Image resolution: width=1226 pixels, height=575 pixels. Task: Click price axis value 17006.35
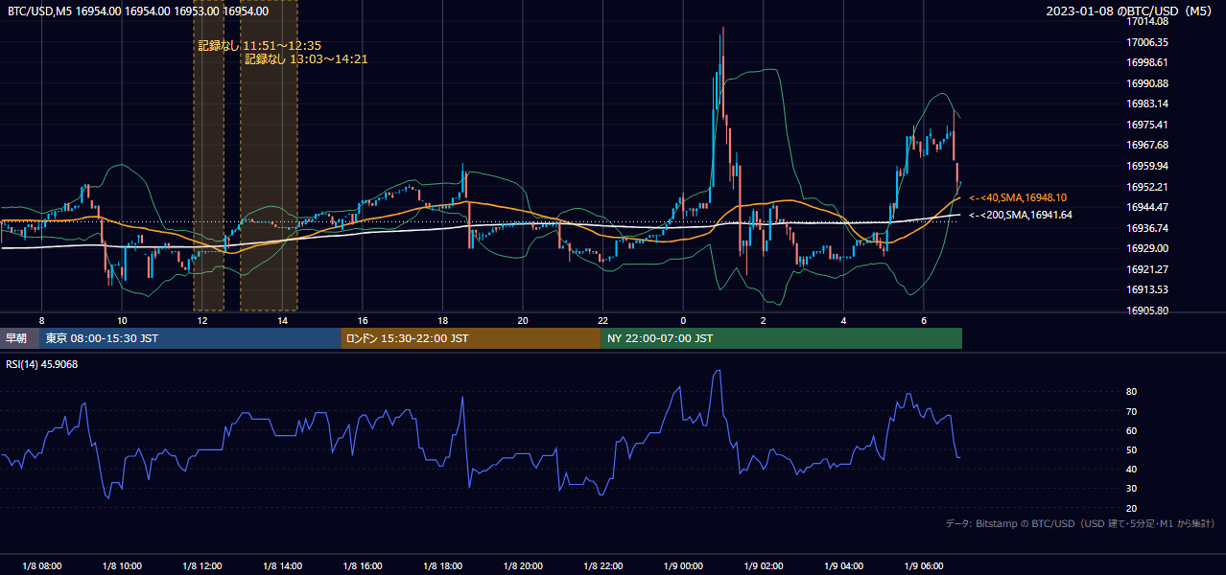tap(1146, 42)
